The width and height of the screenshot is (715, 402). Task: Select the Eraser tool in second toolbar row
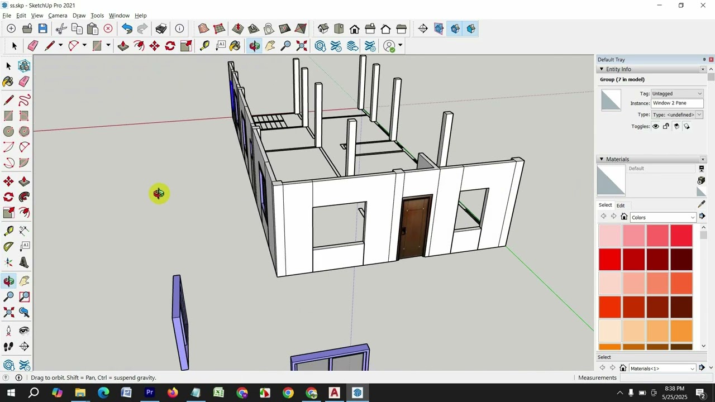(32, 46)
